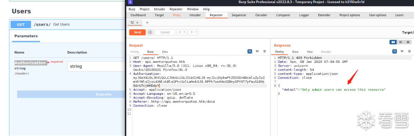The width and height of the screenshot is (414, 136).
Task: Open the User options tab
Action: [378, 15]
